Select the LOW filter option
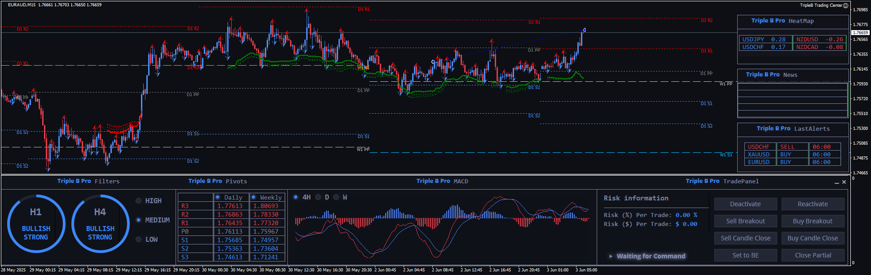The height and width of the screenshot is (275, 871). 139,240
